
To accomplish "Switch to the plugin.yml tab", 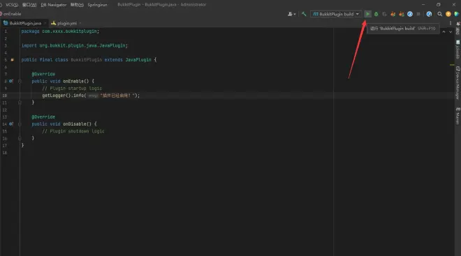I will 64,23.
